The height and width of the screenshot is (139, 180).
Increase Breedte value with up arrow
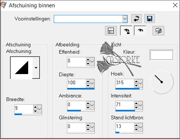[35, 107]
